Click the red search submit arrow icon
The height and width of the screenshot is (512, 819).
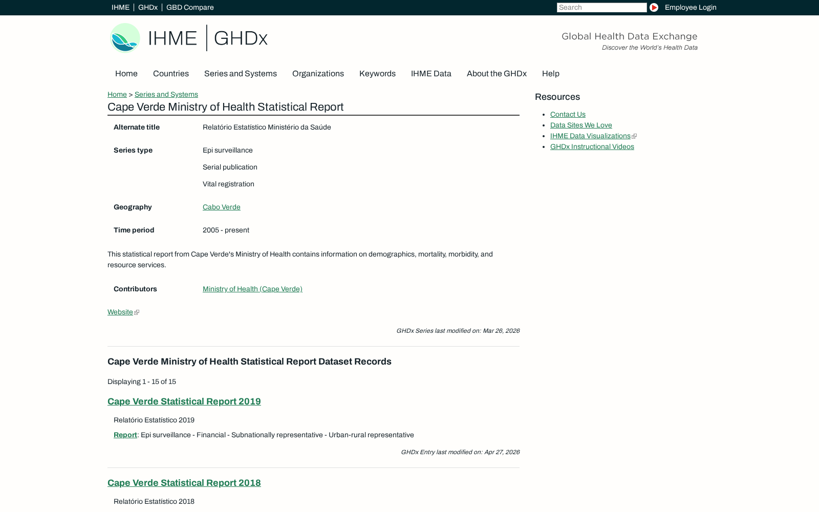tap(654, 8)
